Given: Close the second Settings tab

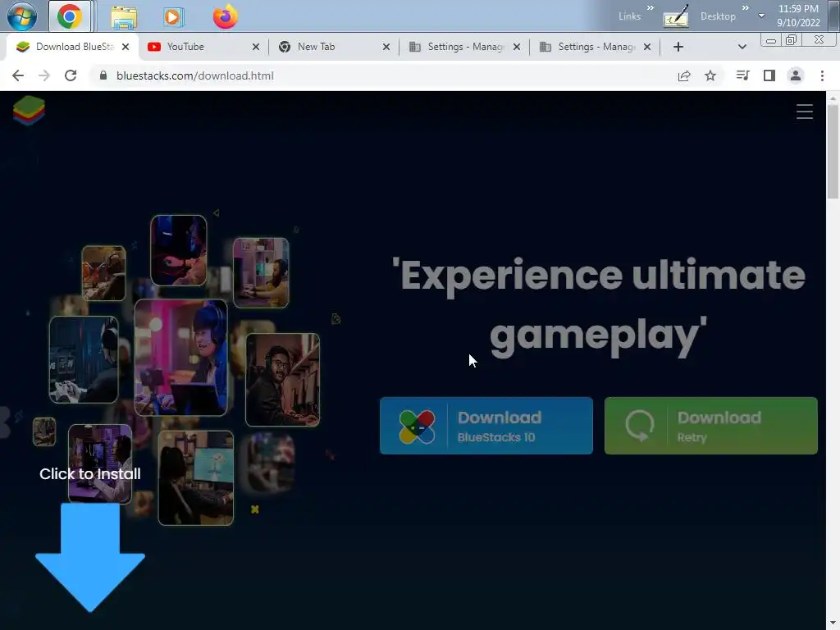Looking at the screenshot, I should coord(647,47).
